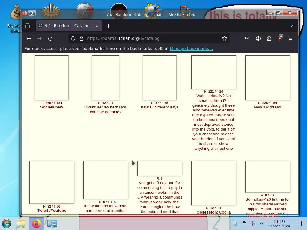Open the window menu Firefox logo icon

pos(25,13)
